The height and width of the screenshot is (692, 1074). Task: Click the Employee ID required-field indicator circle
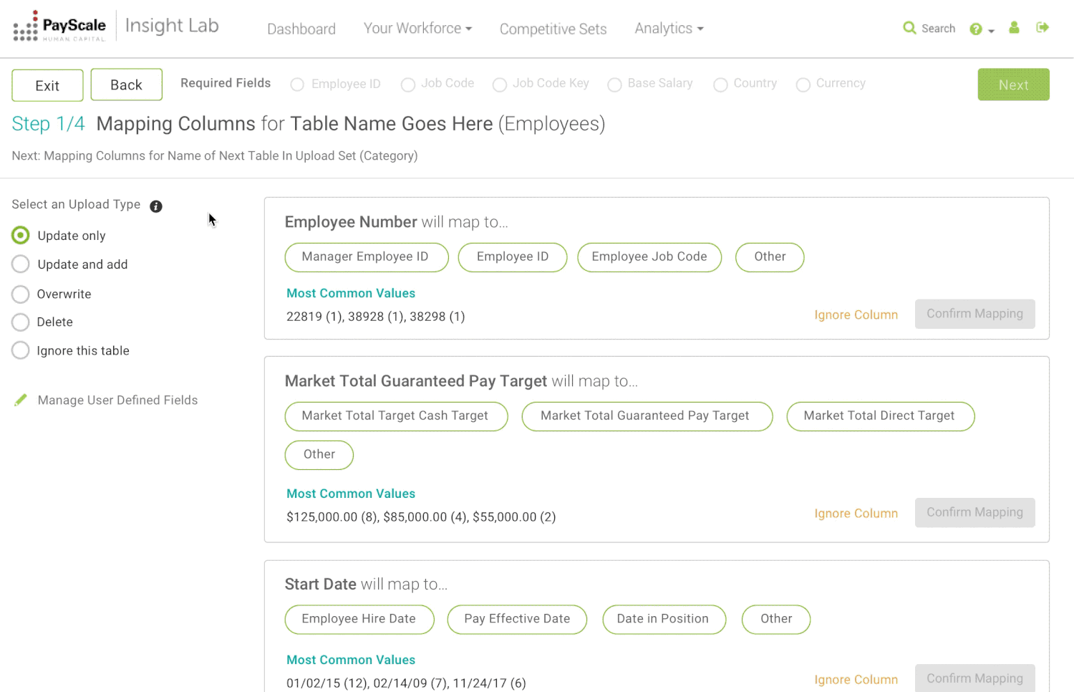tap(297, 84)
